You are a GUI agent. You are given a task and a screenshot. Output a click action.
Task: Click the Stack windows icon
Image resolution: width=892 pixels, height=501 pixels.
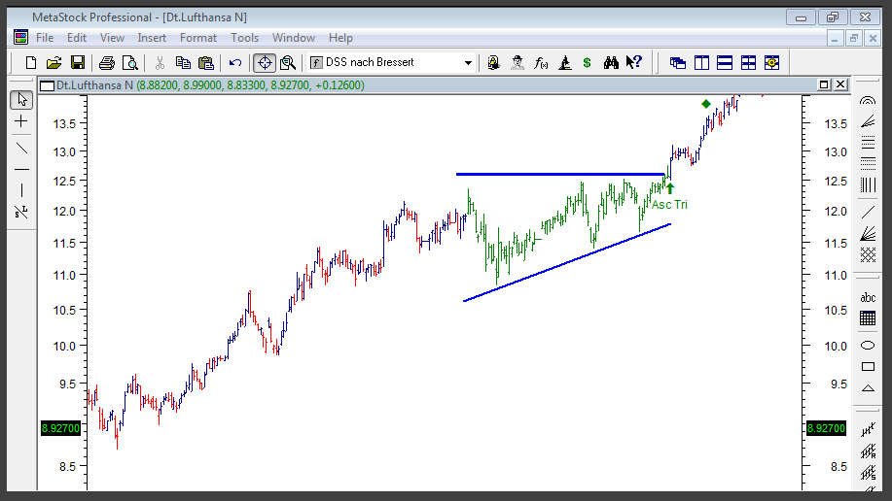(725, 62)
